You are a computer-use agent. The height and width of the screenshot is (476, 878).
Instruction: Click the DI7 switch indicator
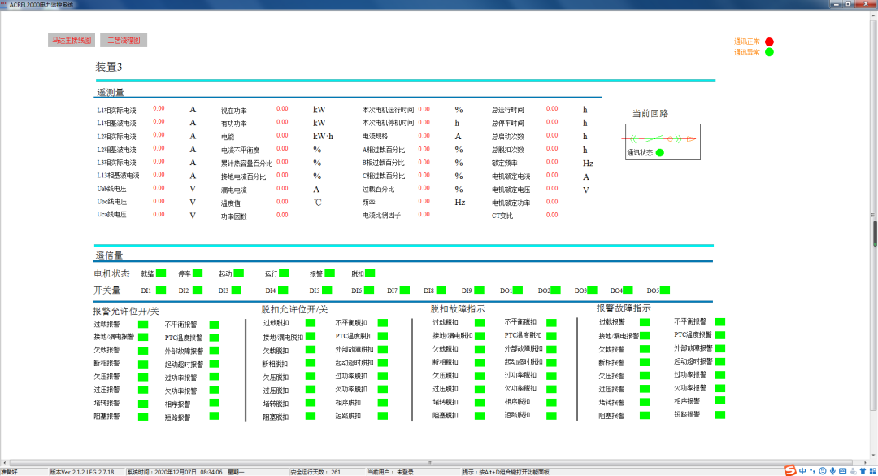click(x=405, y=290)
